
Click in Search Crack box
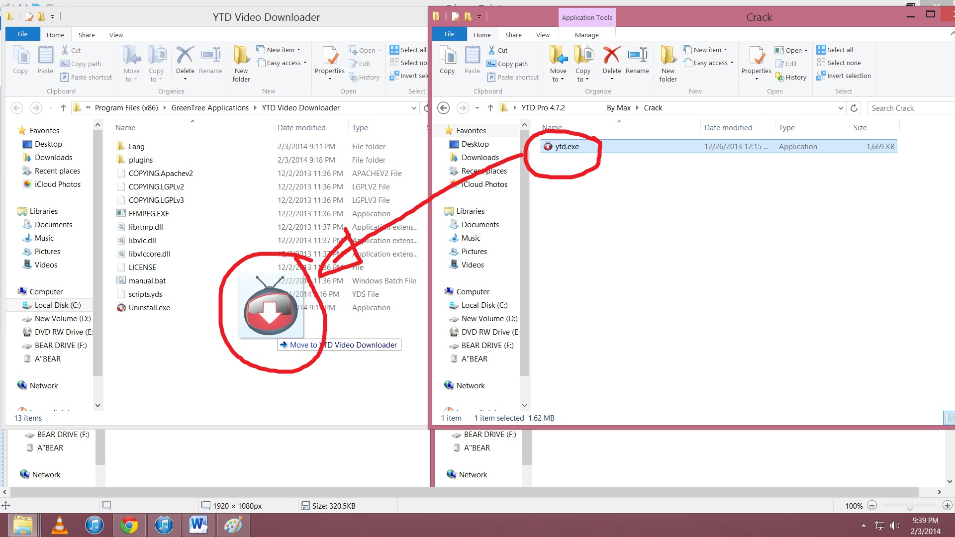pos(910,108)
